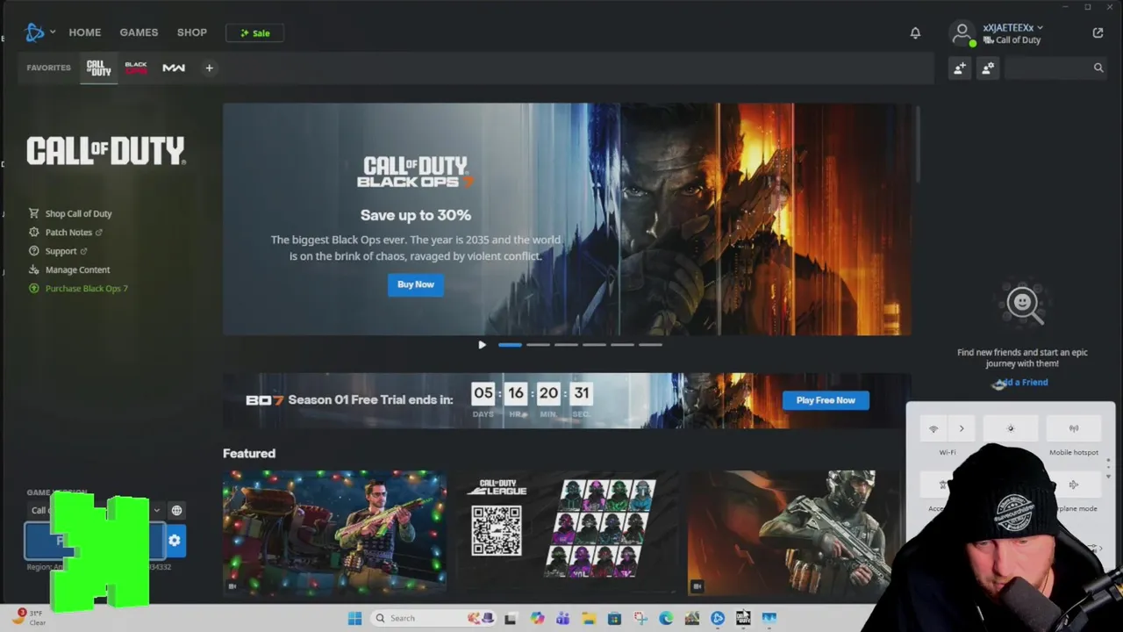
Task: Open Task View from the taskbar
Action: tap(511, 618)
